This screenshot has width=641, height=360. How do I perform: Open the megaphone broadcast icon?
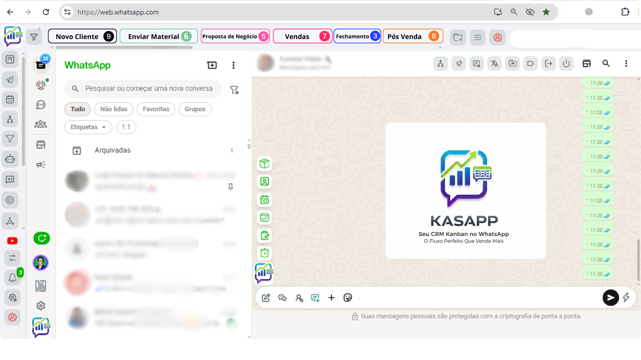[x=41, y=165]
